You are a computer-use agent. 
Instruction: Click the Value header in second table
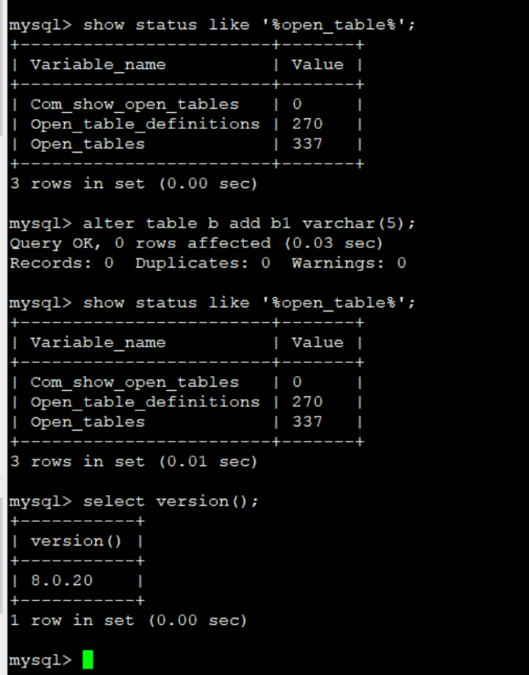click(x=318, y=343)
